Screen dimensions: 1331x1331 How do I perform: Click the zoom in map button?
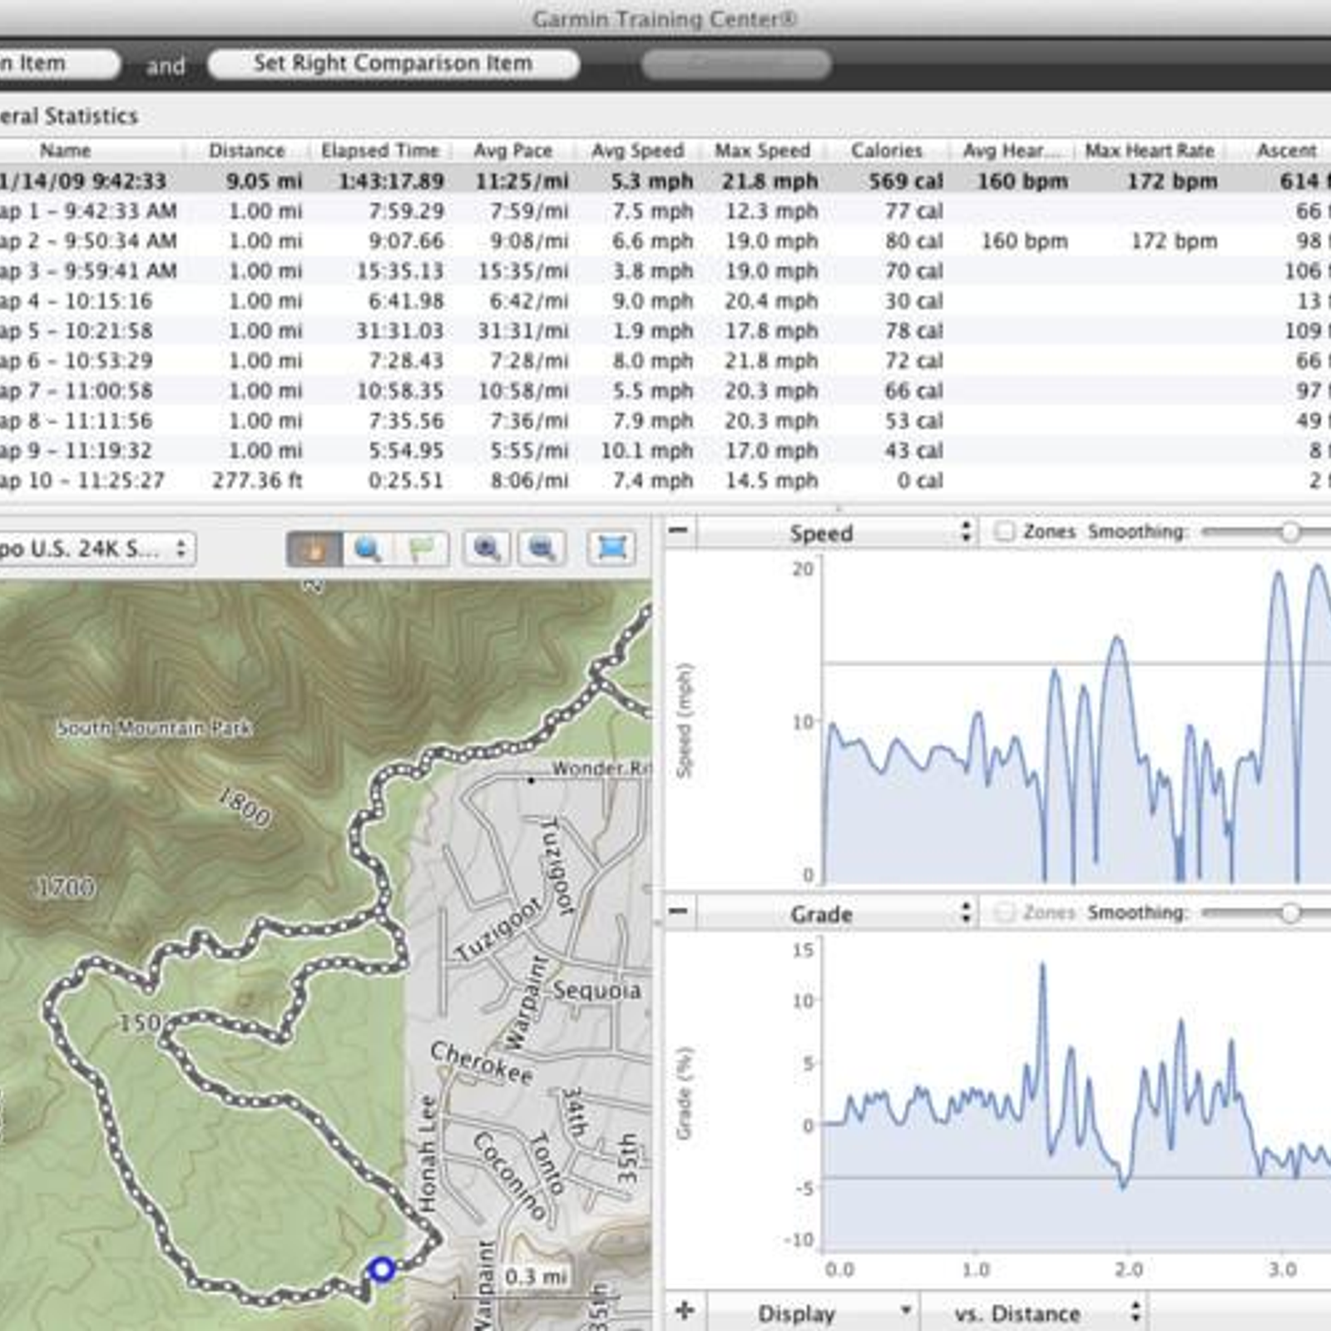pos(486,548)
